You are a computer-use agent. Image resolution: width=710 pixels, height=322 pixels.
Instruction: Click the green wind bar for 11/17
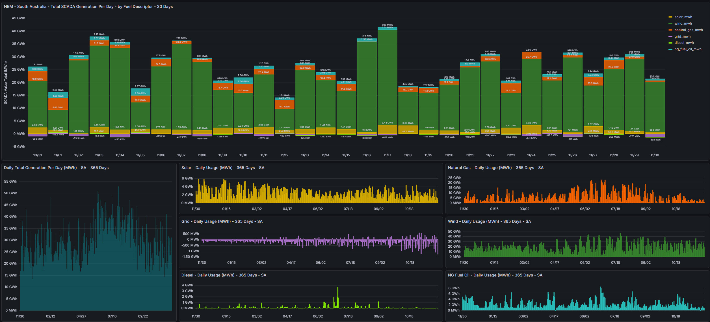(387, 76)
